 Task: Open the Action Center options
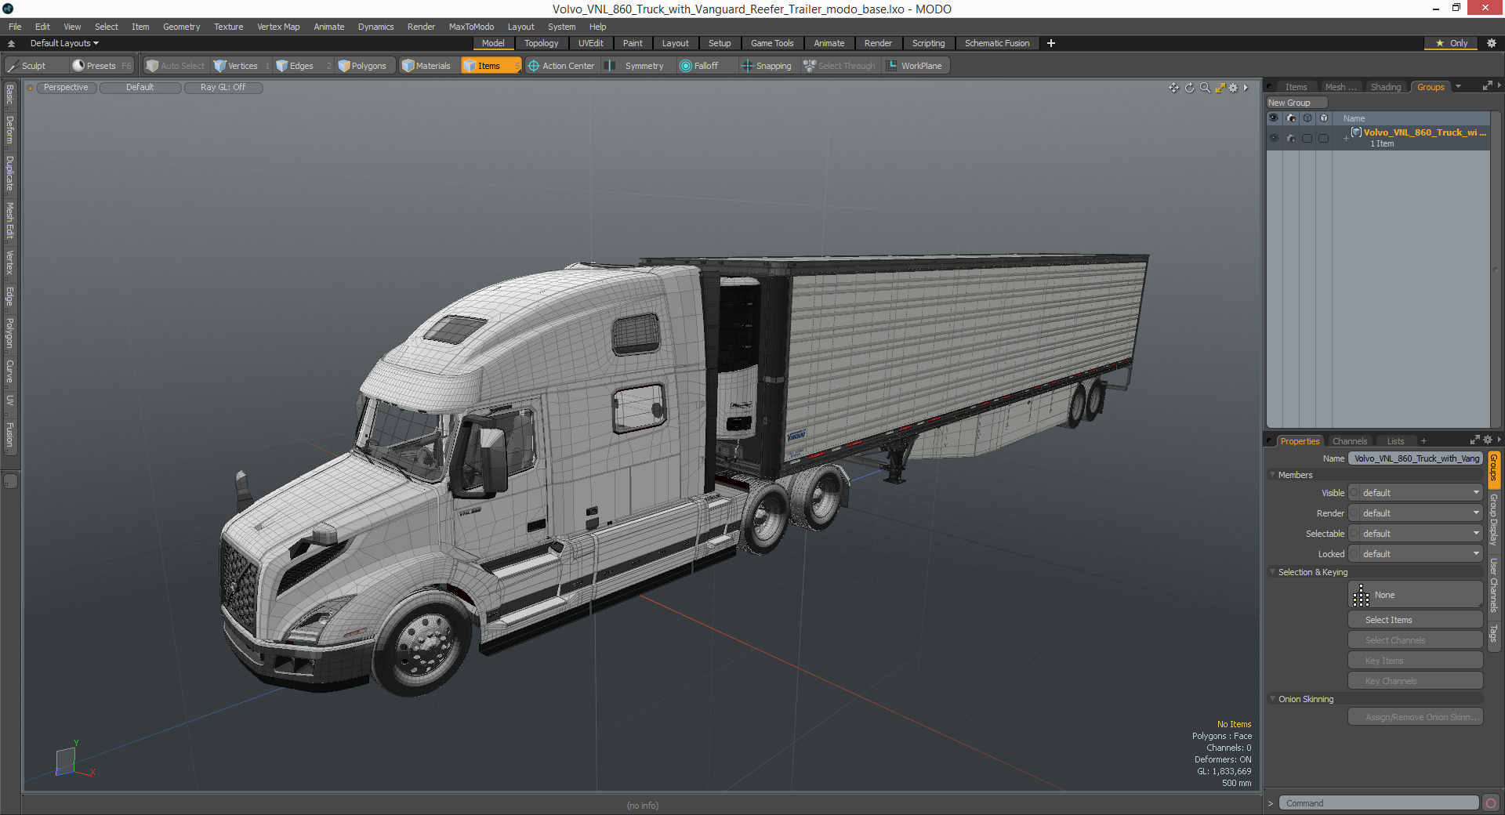click(x=563, y=66)
